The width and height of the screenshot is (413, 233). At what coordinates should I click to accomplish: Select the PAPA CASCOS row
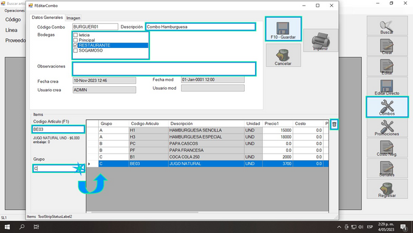tap(208, 143)
